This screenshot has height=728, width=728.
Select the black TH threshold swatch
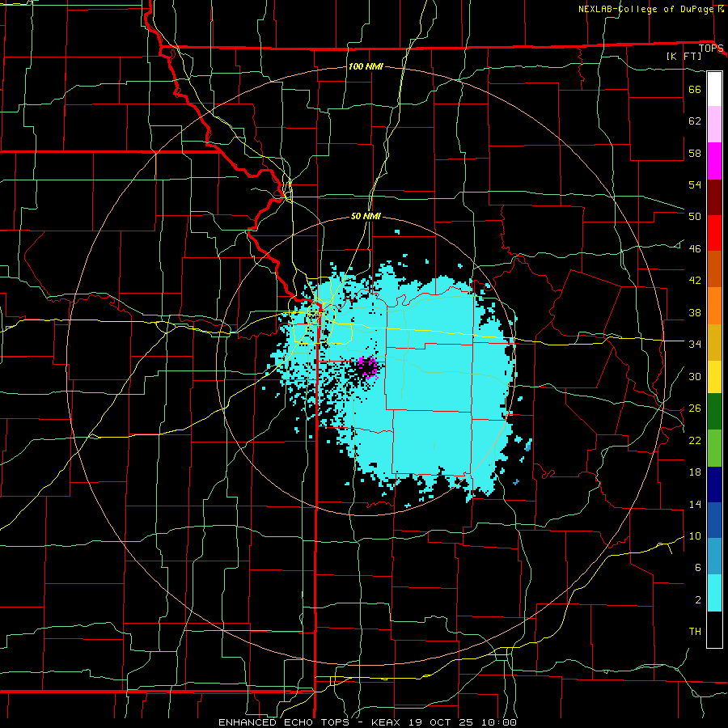click(x=714, y=629)
